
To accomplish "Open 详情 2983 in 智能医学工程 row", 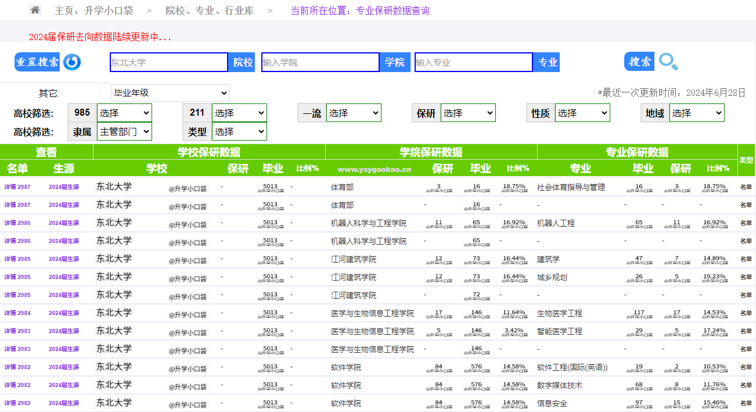I will click(17, 331).
